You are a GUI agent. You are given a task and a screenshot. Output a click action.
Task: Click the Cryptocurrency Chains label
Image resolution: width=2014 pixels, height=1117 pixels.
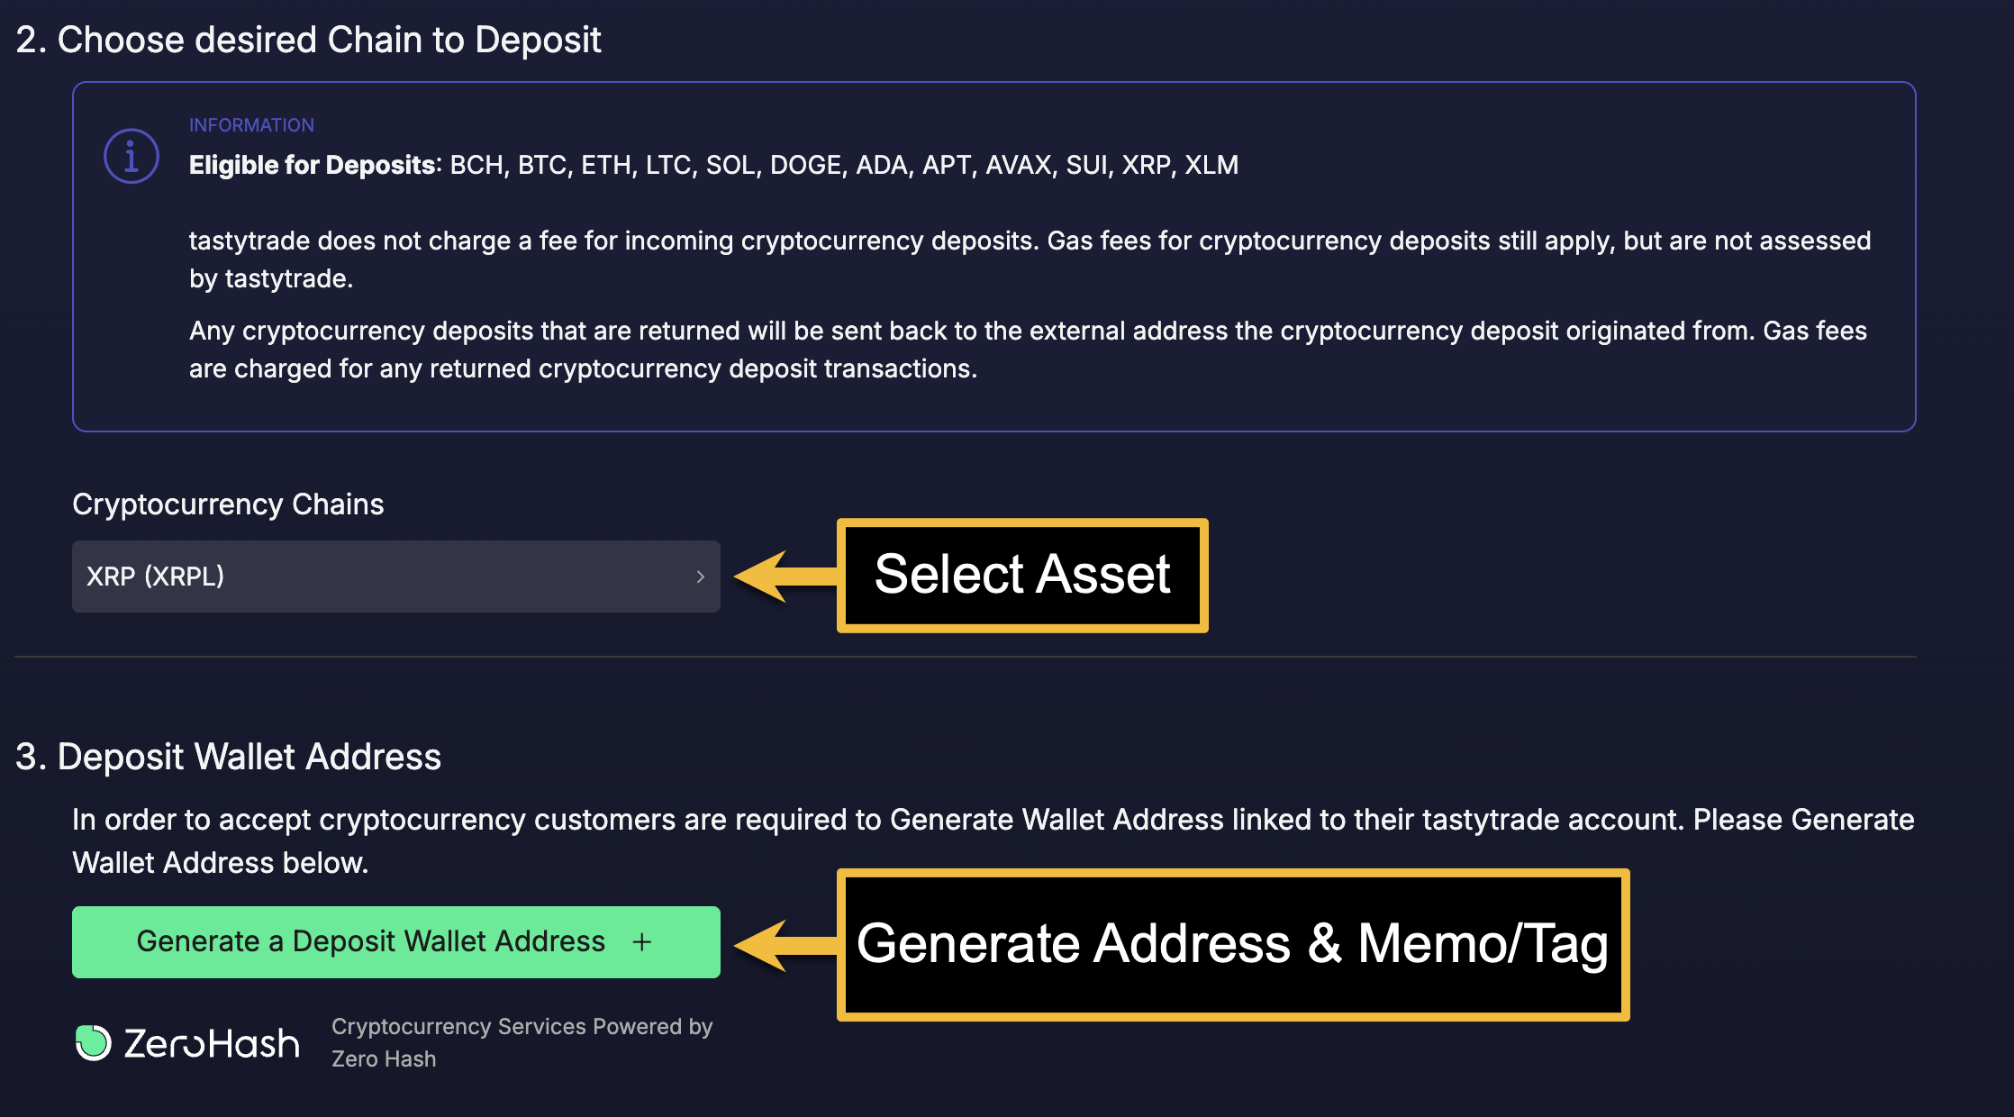coord(228,504)
